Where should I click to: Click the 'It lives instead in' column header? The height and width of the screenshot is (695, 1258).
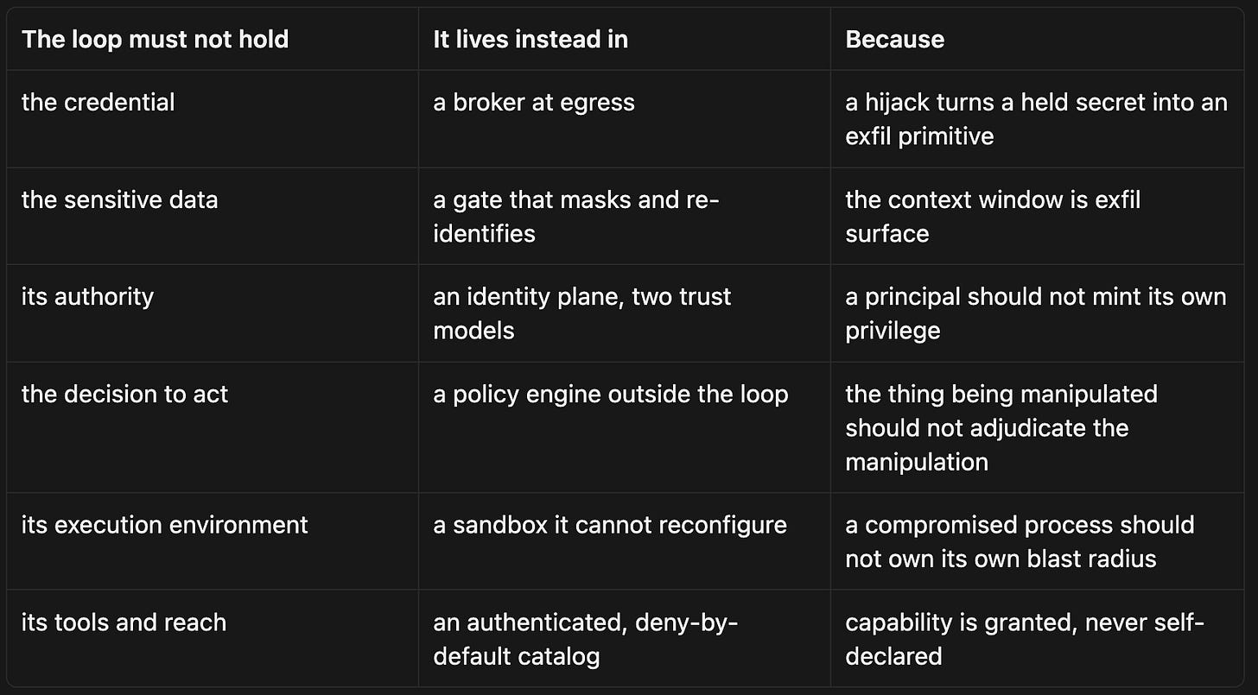625,40
